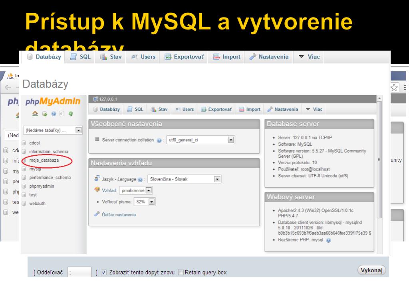Click text 'Server: 127.0.0.1 via TCP/IP'
The width and height of the screenshot is (409, 306).
click(305, 137)
